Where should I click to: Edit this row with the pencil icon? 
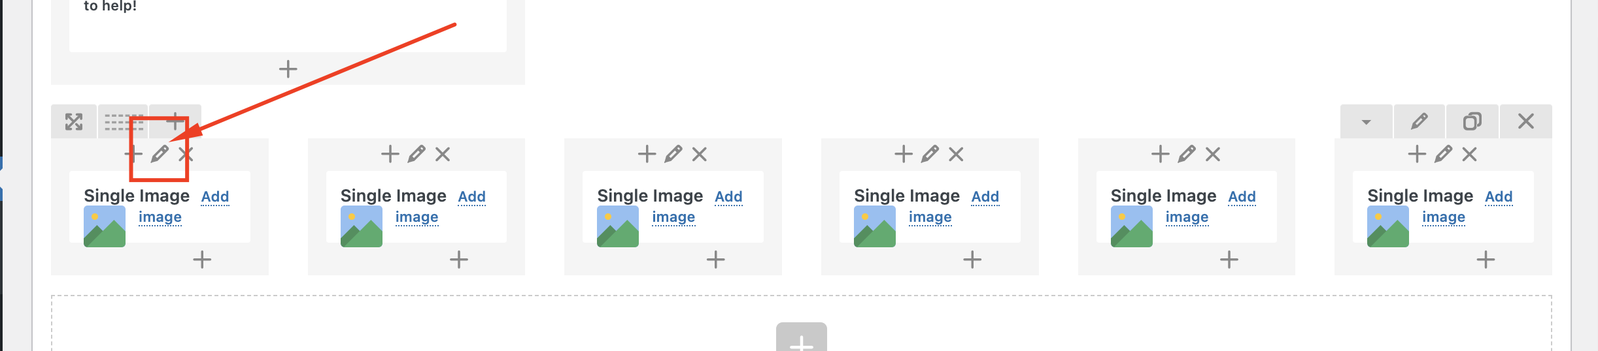coord(1419,121)
